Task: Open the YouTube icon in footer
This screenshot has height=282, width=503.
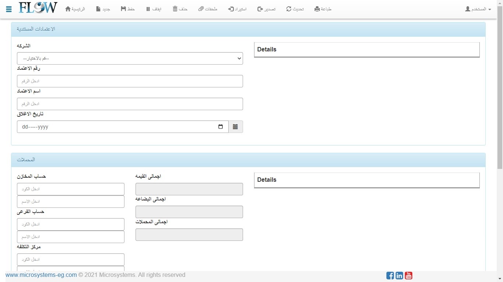Action: pos(408,275)
